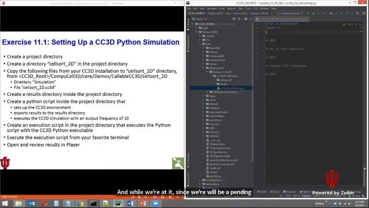
Task: Open Word from the taskbar
Action: coord(130,203)
